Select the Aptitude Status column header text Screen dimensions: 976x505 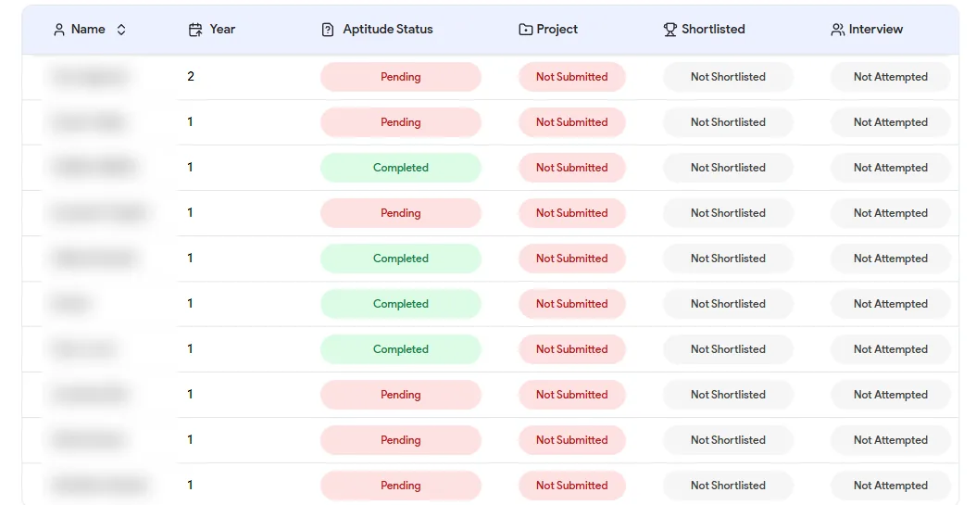388,30
